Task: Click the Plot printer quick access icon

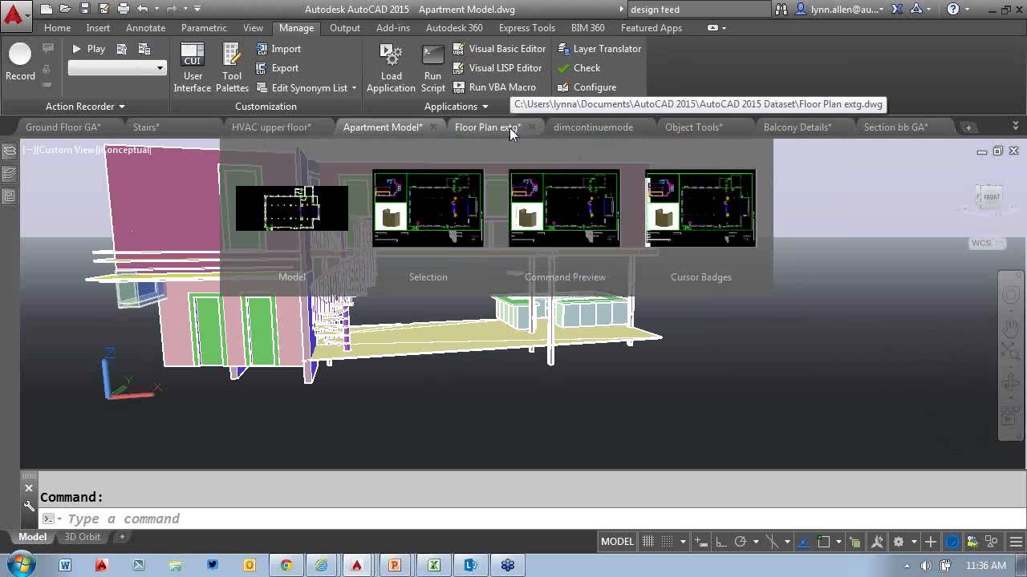Action: 123,9
